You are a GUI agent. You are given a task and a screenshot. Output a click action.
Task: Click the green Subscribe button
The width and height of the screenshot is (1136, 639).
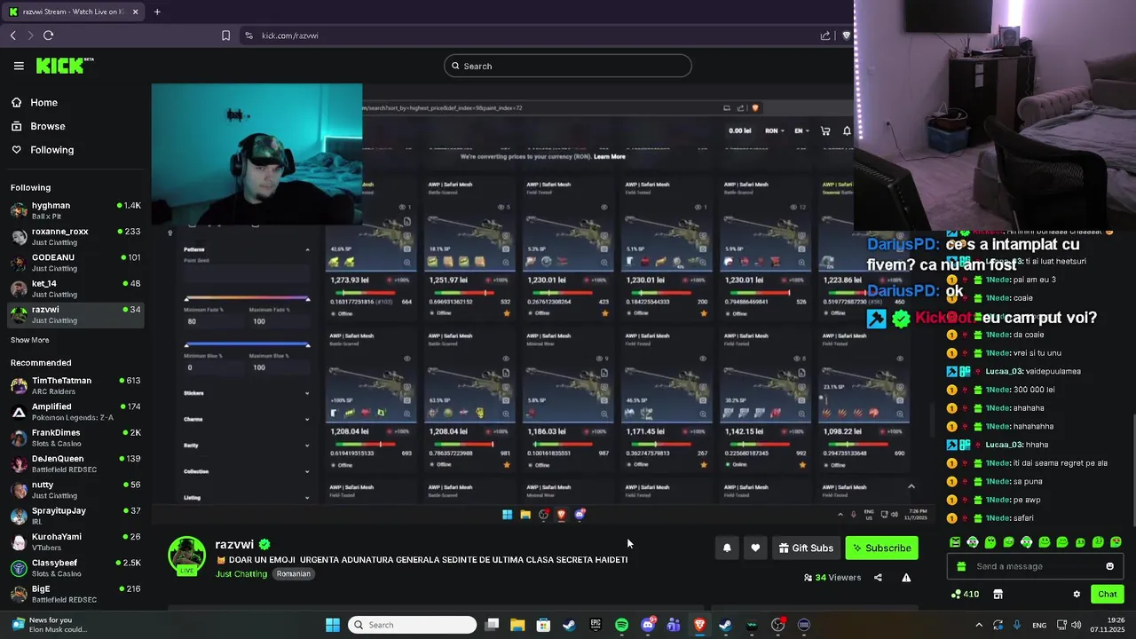[881, 548]
